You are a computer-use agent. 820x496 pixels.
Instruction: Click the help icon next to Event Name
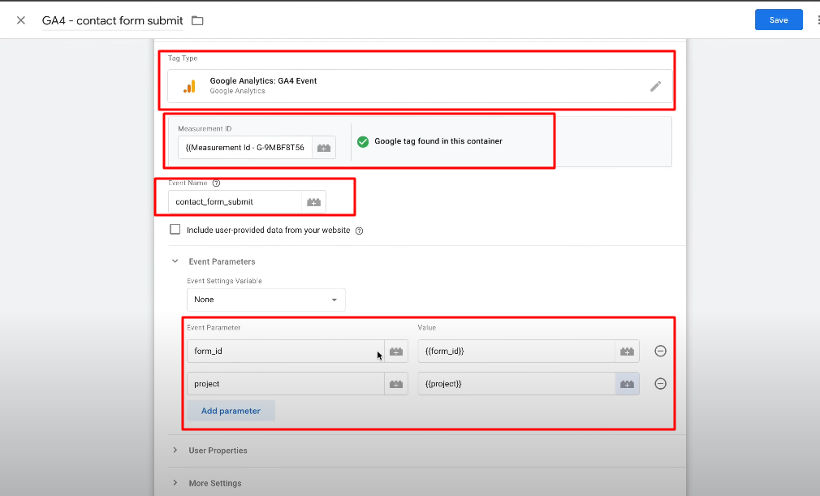click(x=216, y=183)
